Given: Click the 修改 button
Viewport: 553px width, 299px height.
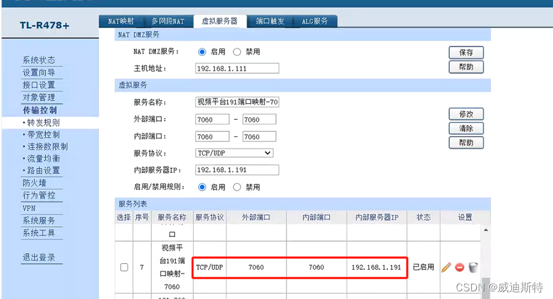Looking at the screenshot, I should point(466,114).
